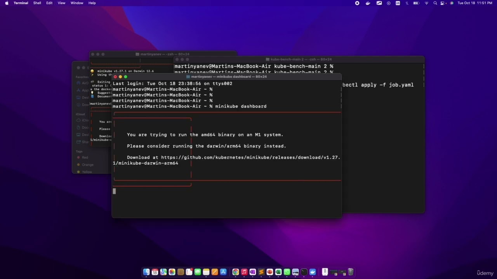
Task: Open Docker Desktop from the dock
Action: (313, 272)
